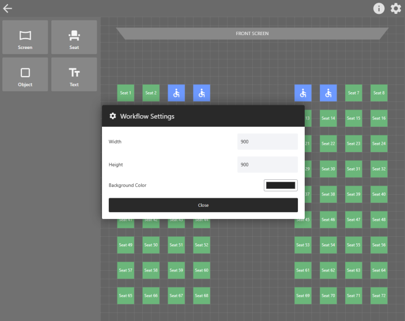This screenshot has width=405, height=321.
Task: Select the Screen tool
Action: 25,37
